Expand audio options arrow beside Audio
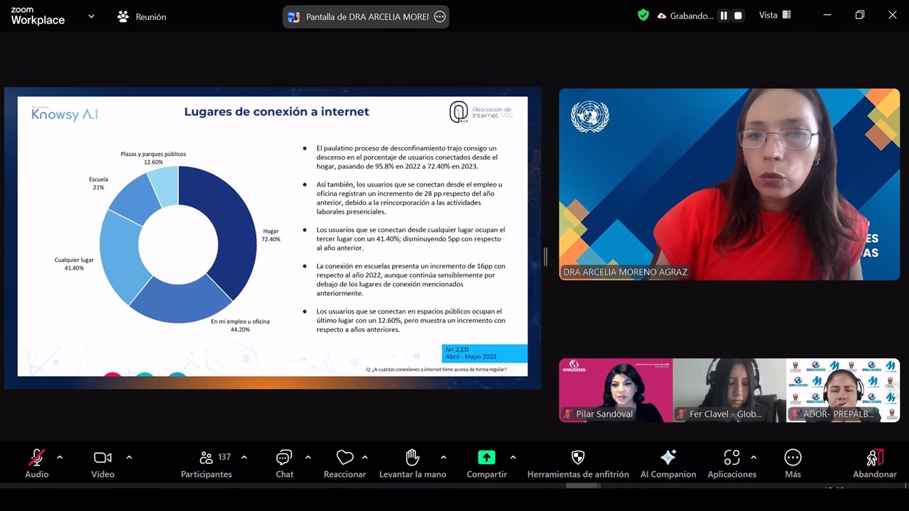The image size is (909, 511). [x=60, y=457]
